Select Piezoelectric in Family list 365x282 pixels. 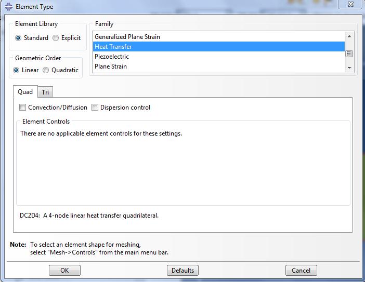point(218,57)
